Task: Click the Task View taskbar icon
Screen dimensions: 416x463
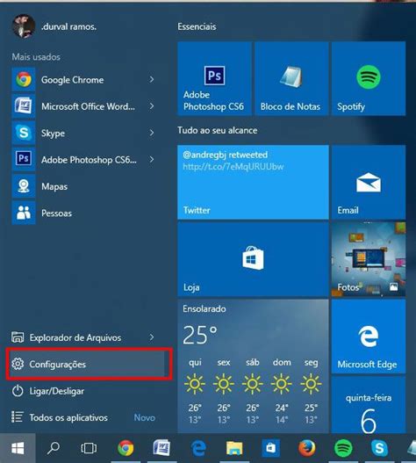Action: coord(89,448)
